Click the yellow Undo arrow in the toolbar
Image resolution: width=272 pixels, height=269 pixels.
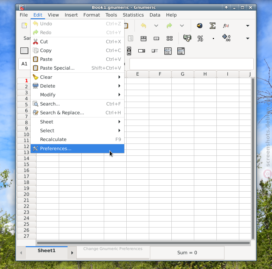point(144,26)
